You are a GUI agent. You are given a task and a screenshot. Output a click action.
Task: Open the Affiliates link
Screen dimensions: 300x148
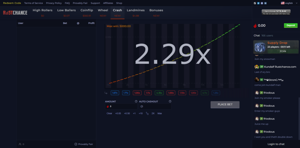(x=108, y=3)
